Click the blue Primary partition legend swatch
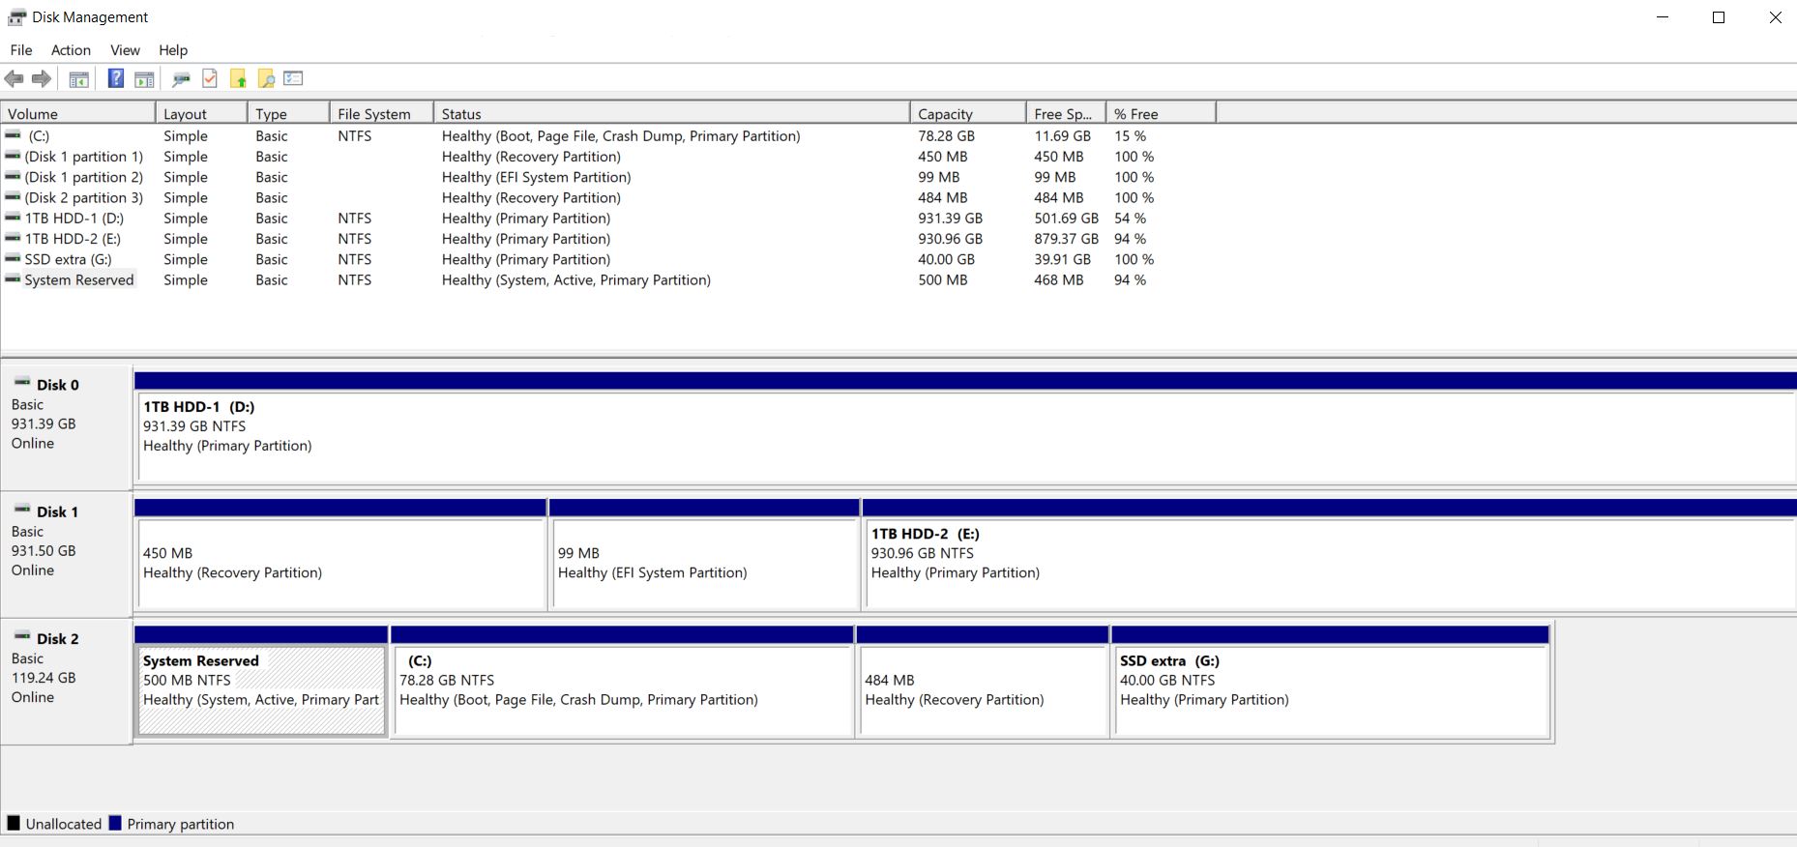 115,823
